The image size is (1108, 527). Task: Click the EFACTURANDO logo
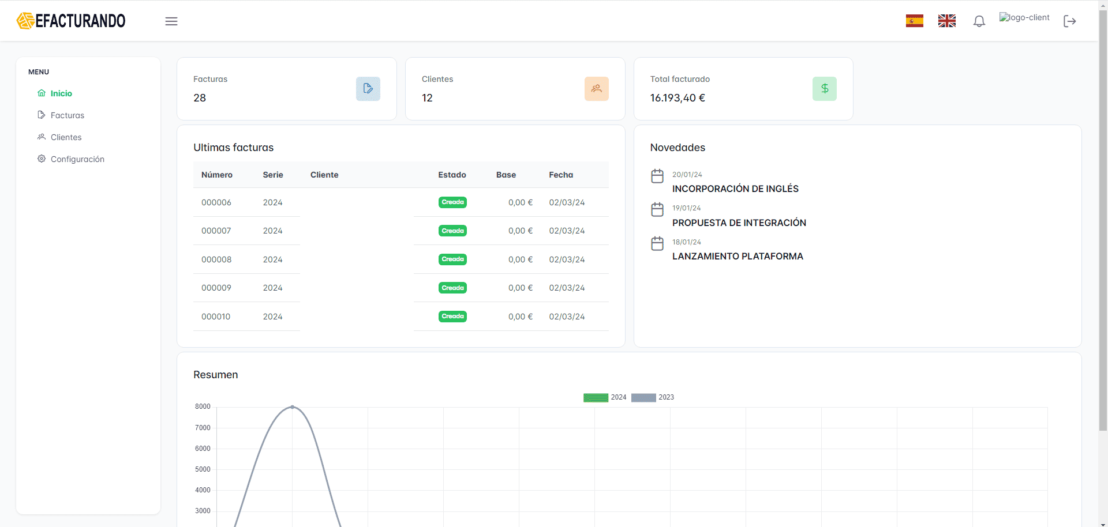(x=71, y=21)
